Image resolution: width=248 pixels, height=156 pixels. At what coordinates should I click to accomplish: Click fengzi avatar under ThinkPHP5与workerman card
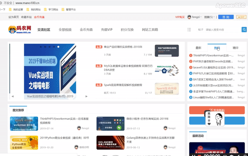tap(79, 128)
